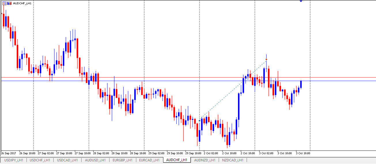Select the chart shift triangle marker
The image size is (376, 164).
tap(301, 1)
